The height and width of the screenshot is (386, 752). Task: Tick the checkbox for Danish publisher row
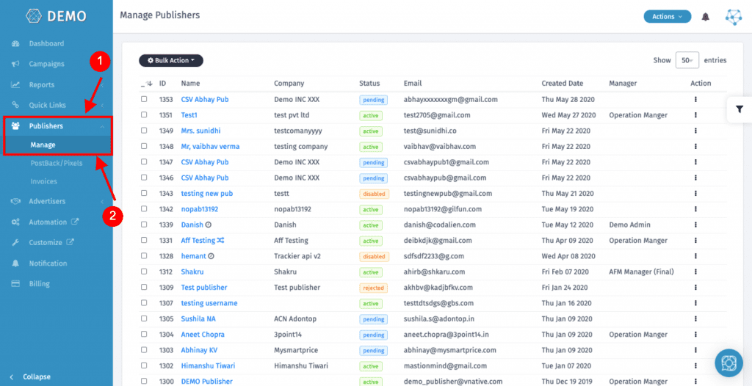[144, 225]
